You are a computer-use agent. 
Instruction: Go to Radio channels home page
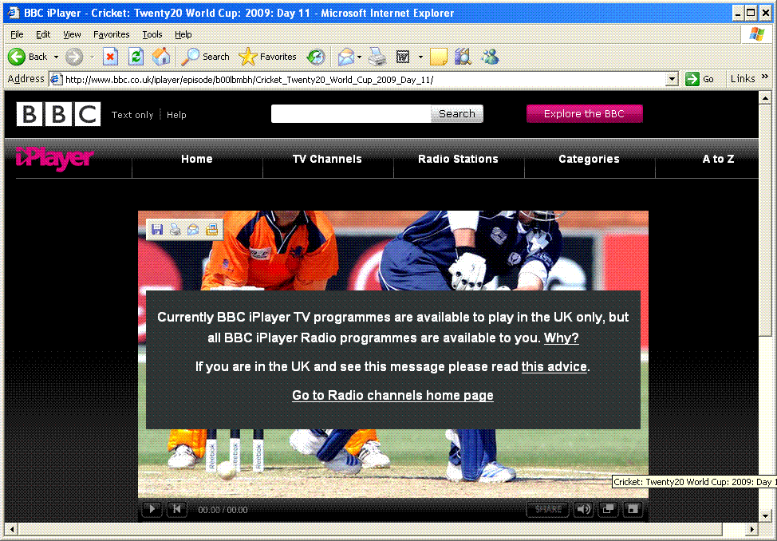[x=392, y=395]
